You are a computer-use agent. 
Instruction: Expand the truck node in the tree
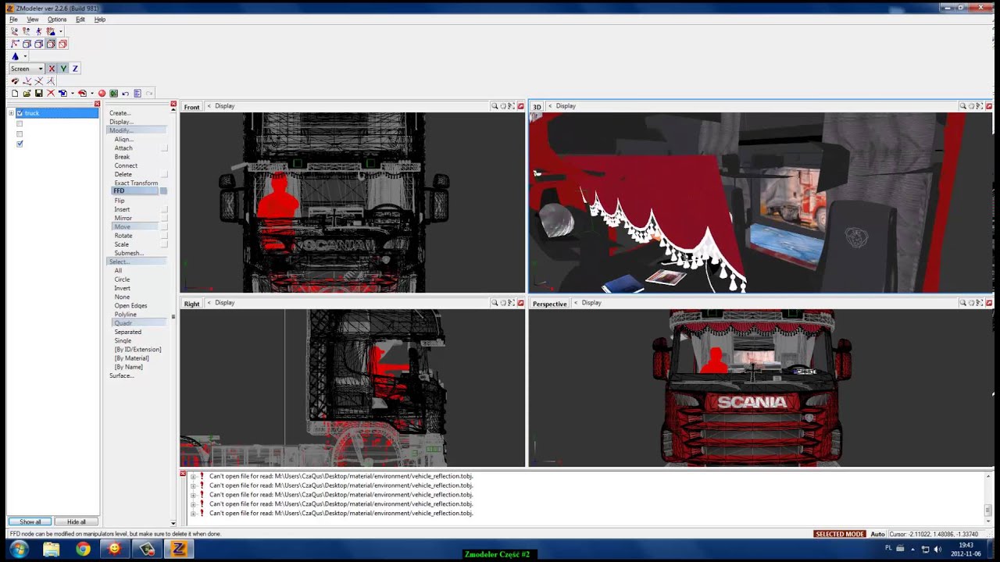pyautogui.click(x=12, y=113)
